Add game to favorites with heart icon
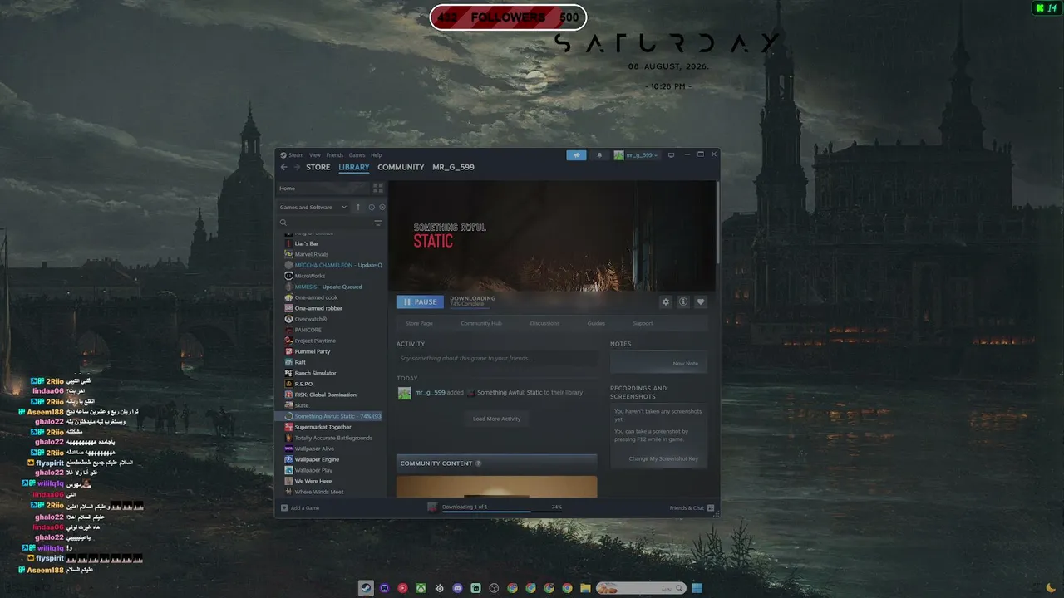1064x598 pixels. (701, 302)
